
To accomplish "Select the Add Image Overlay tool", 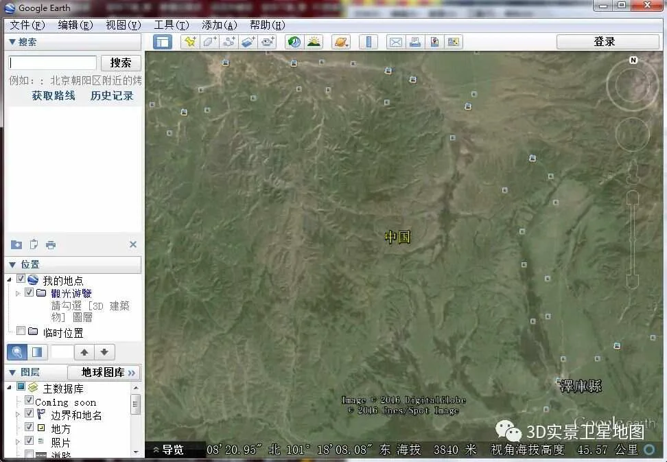I will [248, 42].
